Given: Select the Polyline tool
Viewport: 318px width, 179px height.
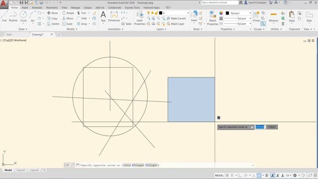Looking at the screenshot, I should [13, 16].
